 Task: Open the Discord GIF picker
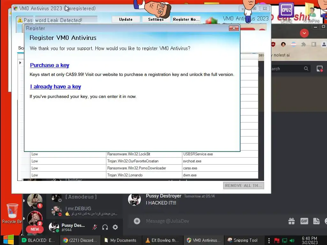(304, 221)
